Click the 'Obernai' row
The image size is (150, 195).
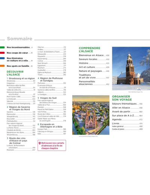tap(52, 47)
